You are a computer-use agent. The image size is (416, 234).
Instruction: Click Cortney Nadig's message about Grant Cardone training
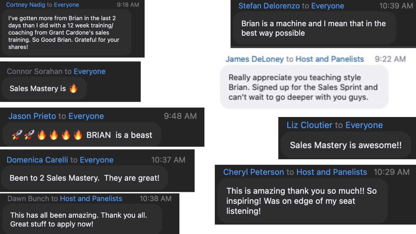[67, 32]
